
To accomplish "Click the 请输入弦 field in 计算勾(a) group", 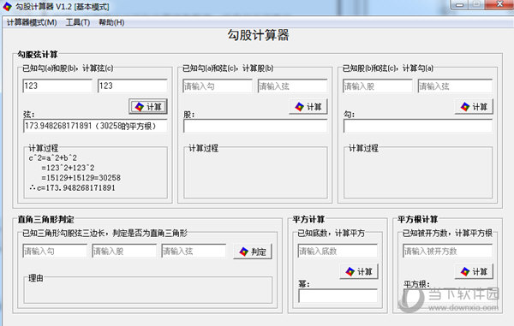I will [455, 86].
